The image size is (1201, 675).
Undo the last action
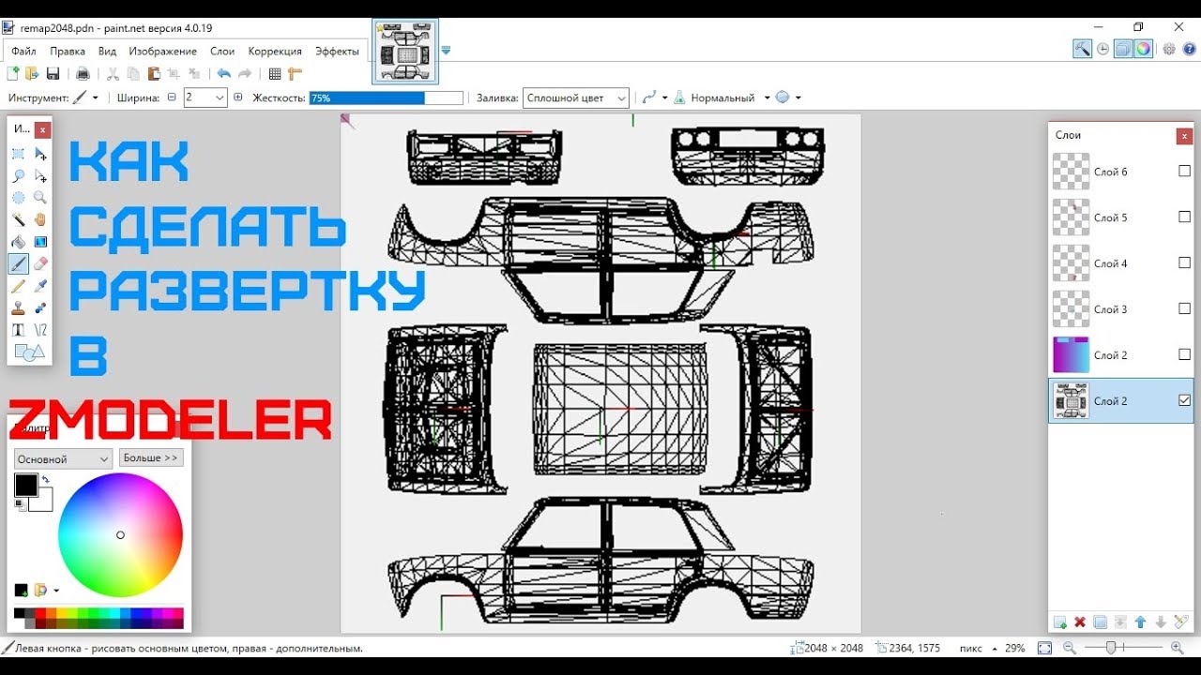click(x=223, y=74)
